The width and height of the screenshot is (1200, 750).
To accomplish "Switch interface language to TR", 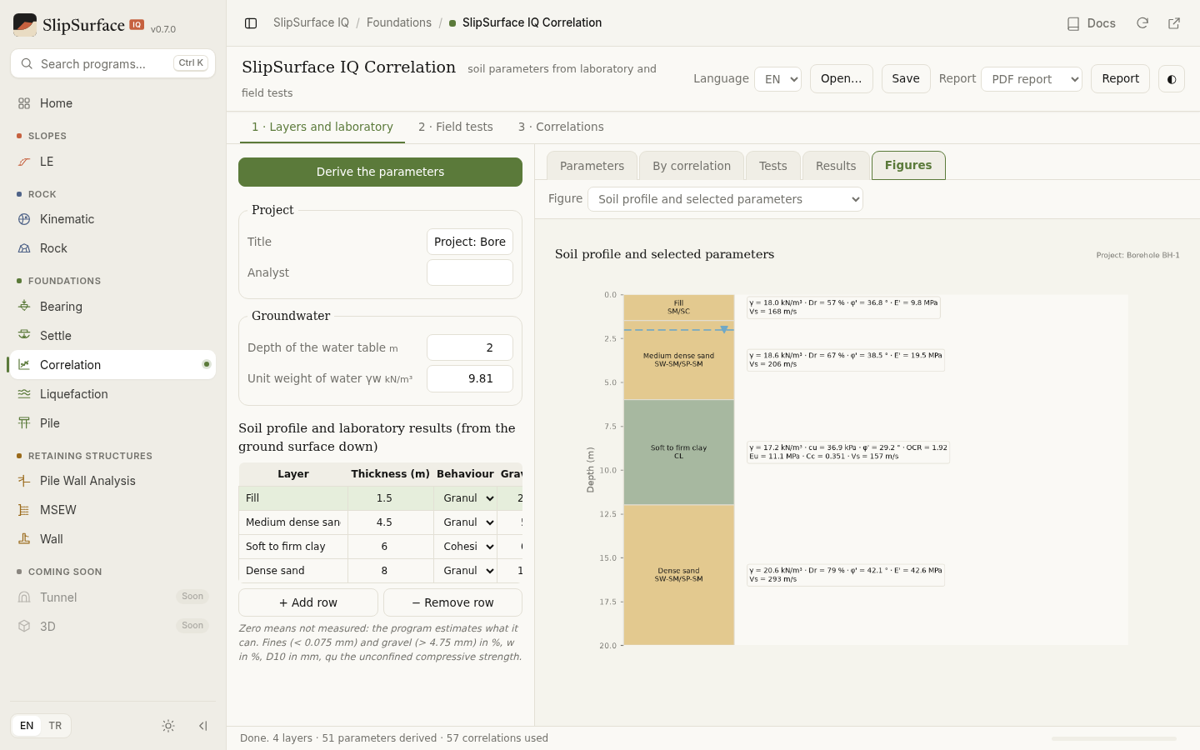I will [x=55, y=726].
